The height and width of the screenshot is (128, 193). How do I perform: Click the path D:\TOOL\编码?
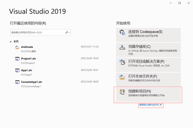click(x=28, y=51)
